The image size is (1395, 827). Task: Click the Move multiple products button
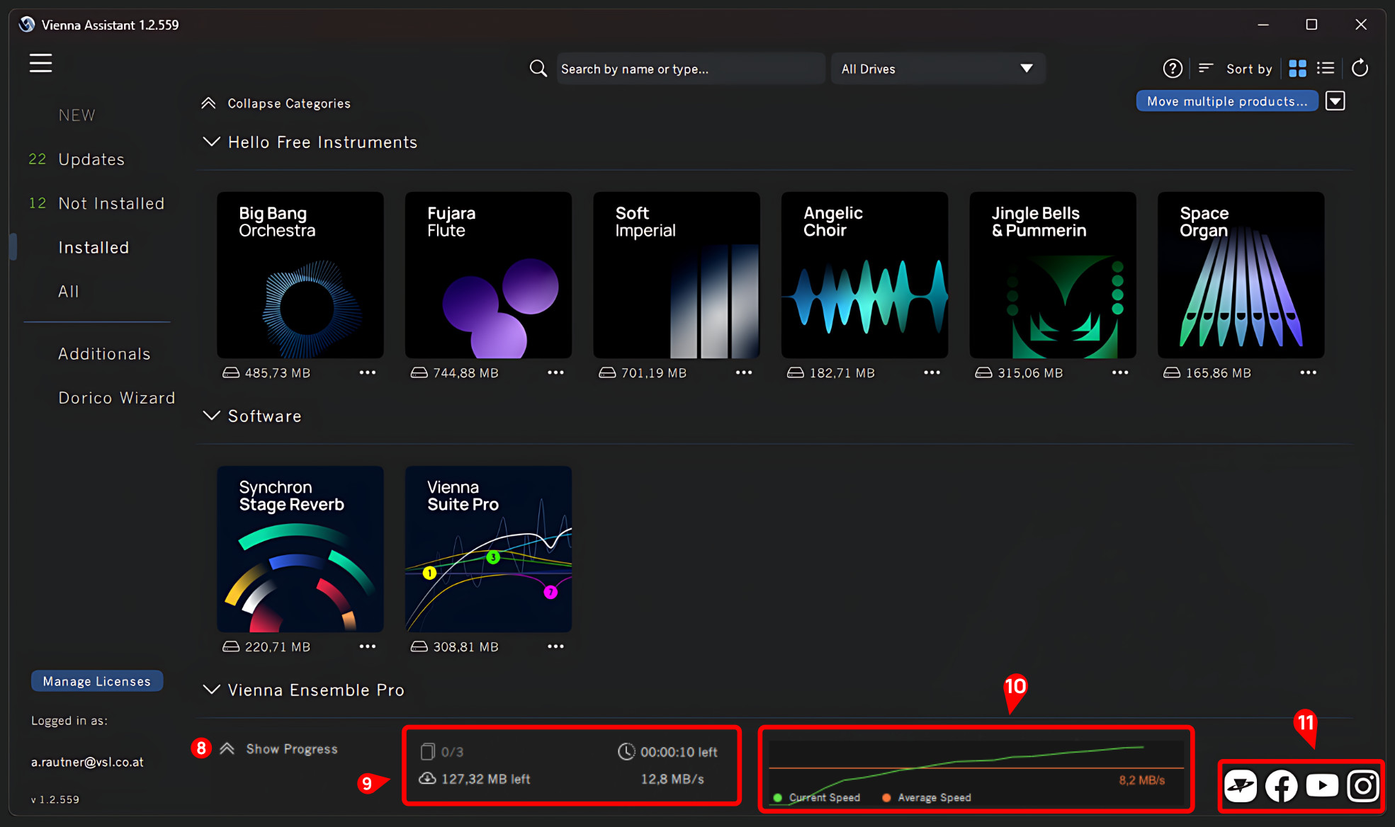[x=1226, y=101]
